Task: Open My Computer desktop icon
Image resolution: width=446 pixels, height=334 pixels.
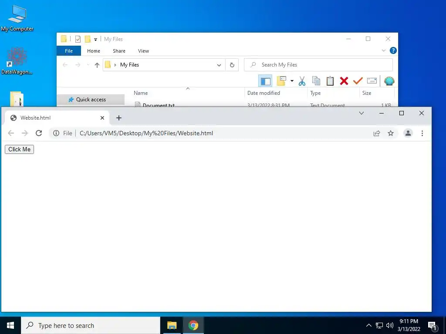Action: click(17, 18)
